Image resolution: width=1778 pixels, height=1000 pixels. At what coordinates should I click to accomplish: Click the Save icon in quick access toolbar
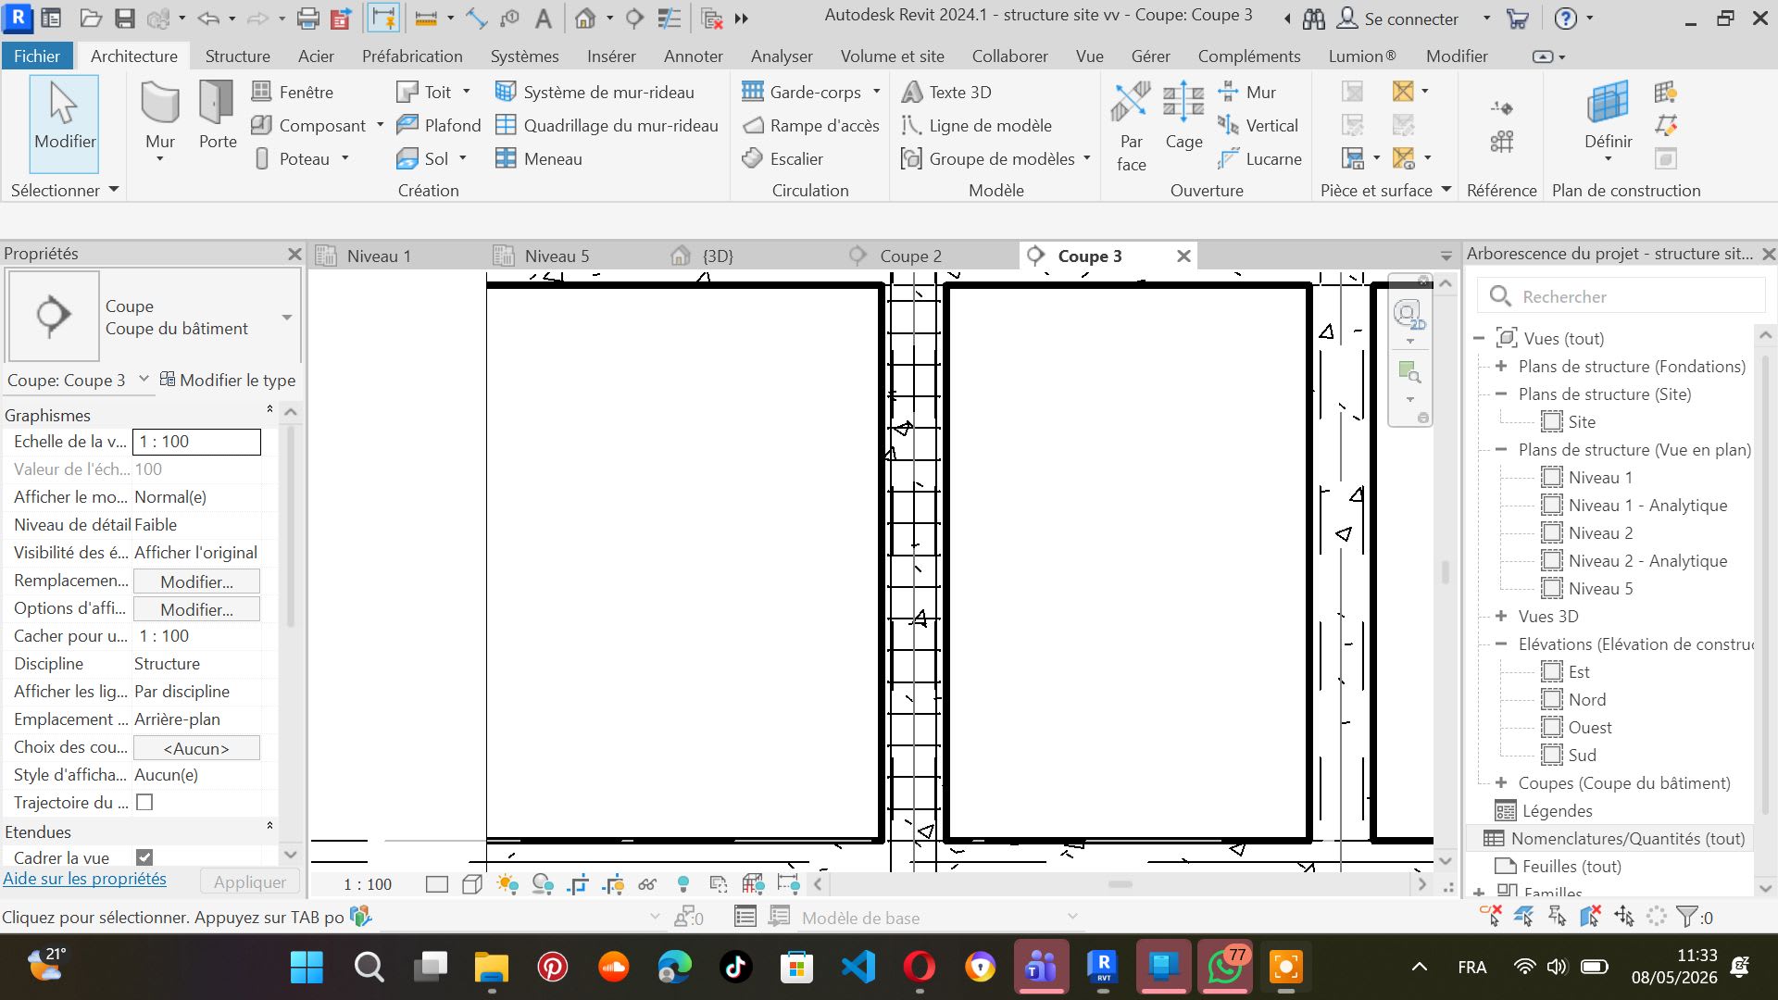point(125,19)
